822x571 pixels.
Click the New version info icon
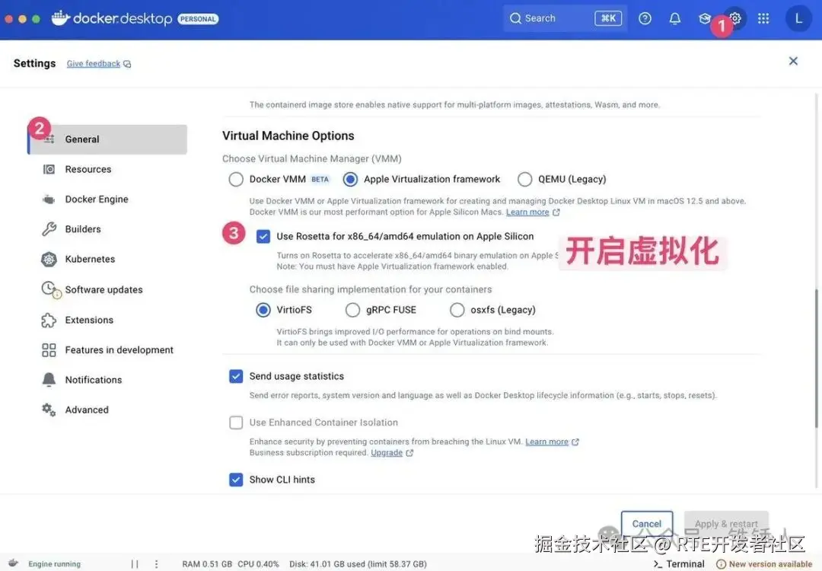pos(722,564)
